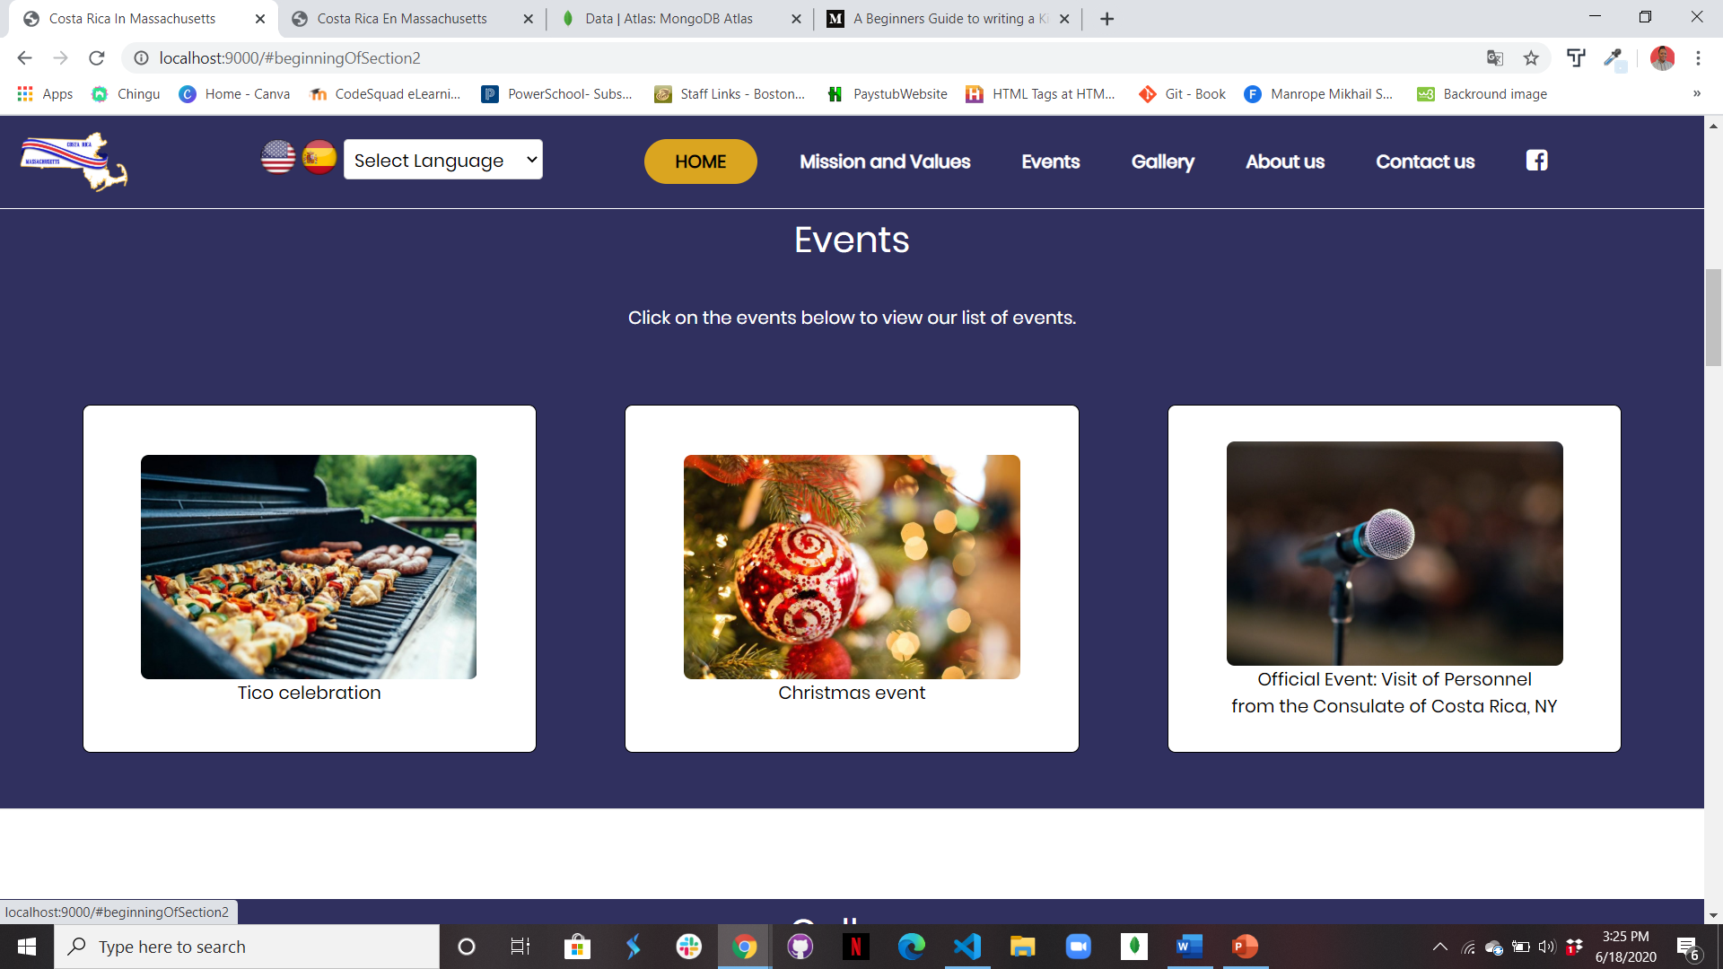Screen dimensions: 1723x969
Task: Switch to Data | Atlas: MongoDB Atlas tab
Action: (669, 19)
